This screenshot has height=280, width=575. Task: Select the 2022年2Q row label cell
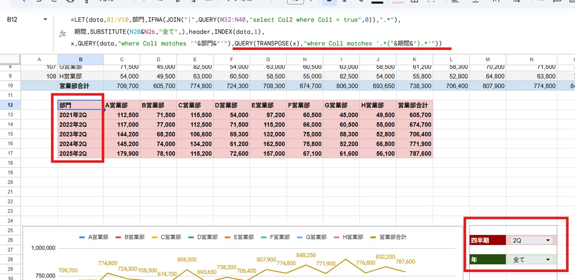[80, 125]
